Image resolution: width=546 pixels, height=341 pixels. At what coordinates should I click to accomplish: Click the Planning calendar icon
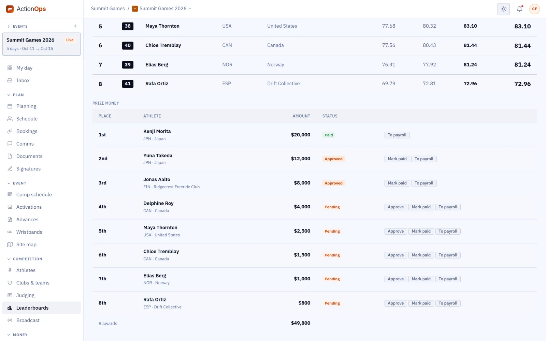point(10,106)
